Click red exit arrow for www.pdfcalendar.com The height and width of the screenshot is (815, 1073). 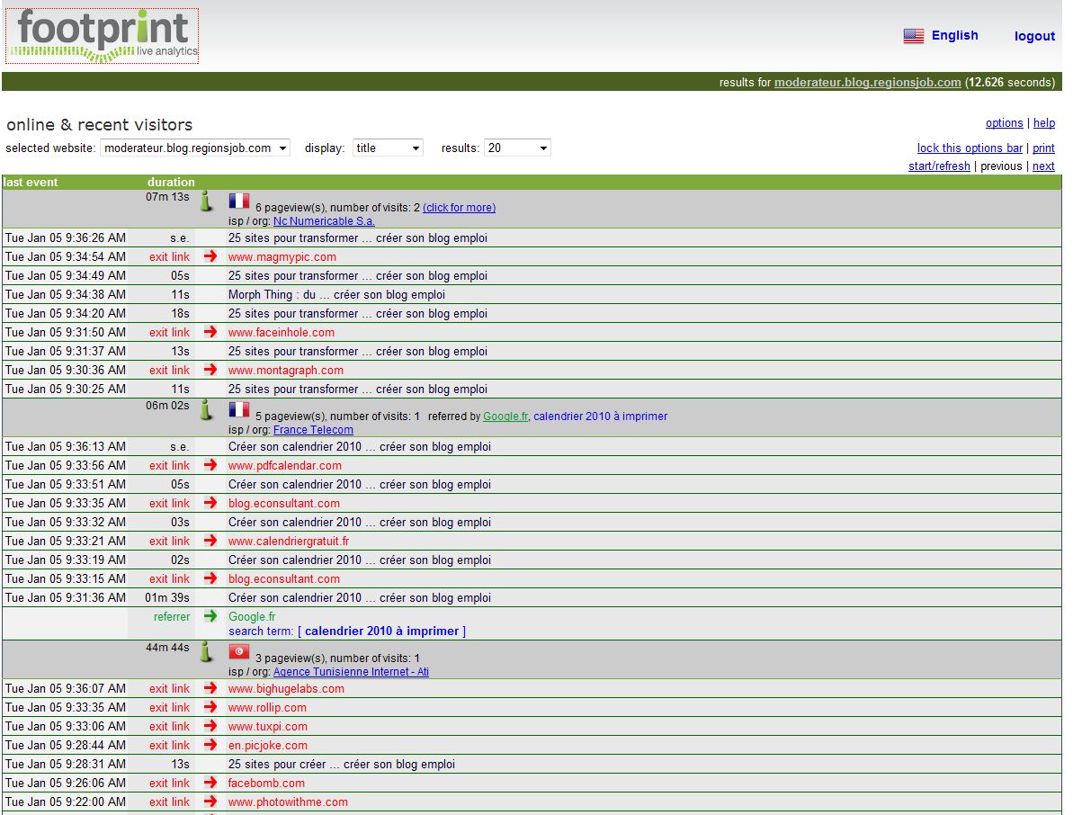click(210, 465)
